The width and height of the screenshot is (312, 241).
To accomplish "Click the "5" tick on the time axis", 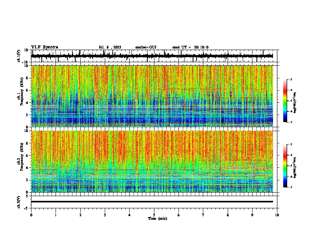I will (x=154, y=215).
